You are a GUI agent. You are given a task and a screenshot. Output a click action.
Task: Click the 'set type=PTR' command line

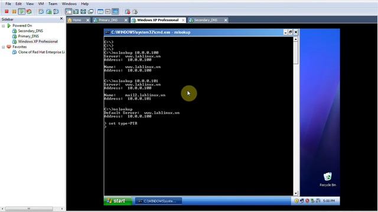[x=123, y=123]
